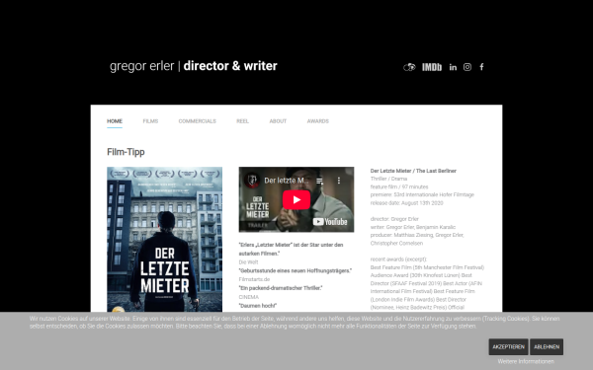Open the 'Weitere Informationen' cookie link

[526, 361]
